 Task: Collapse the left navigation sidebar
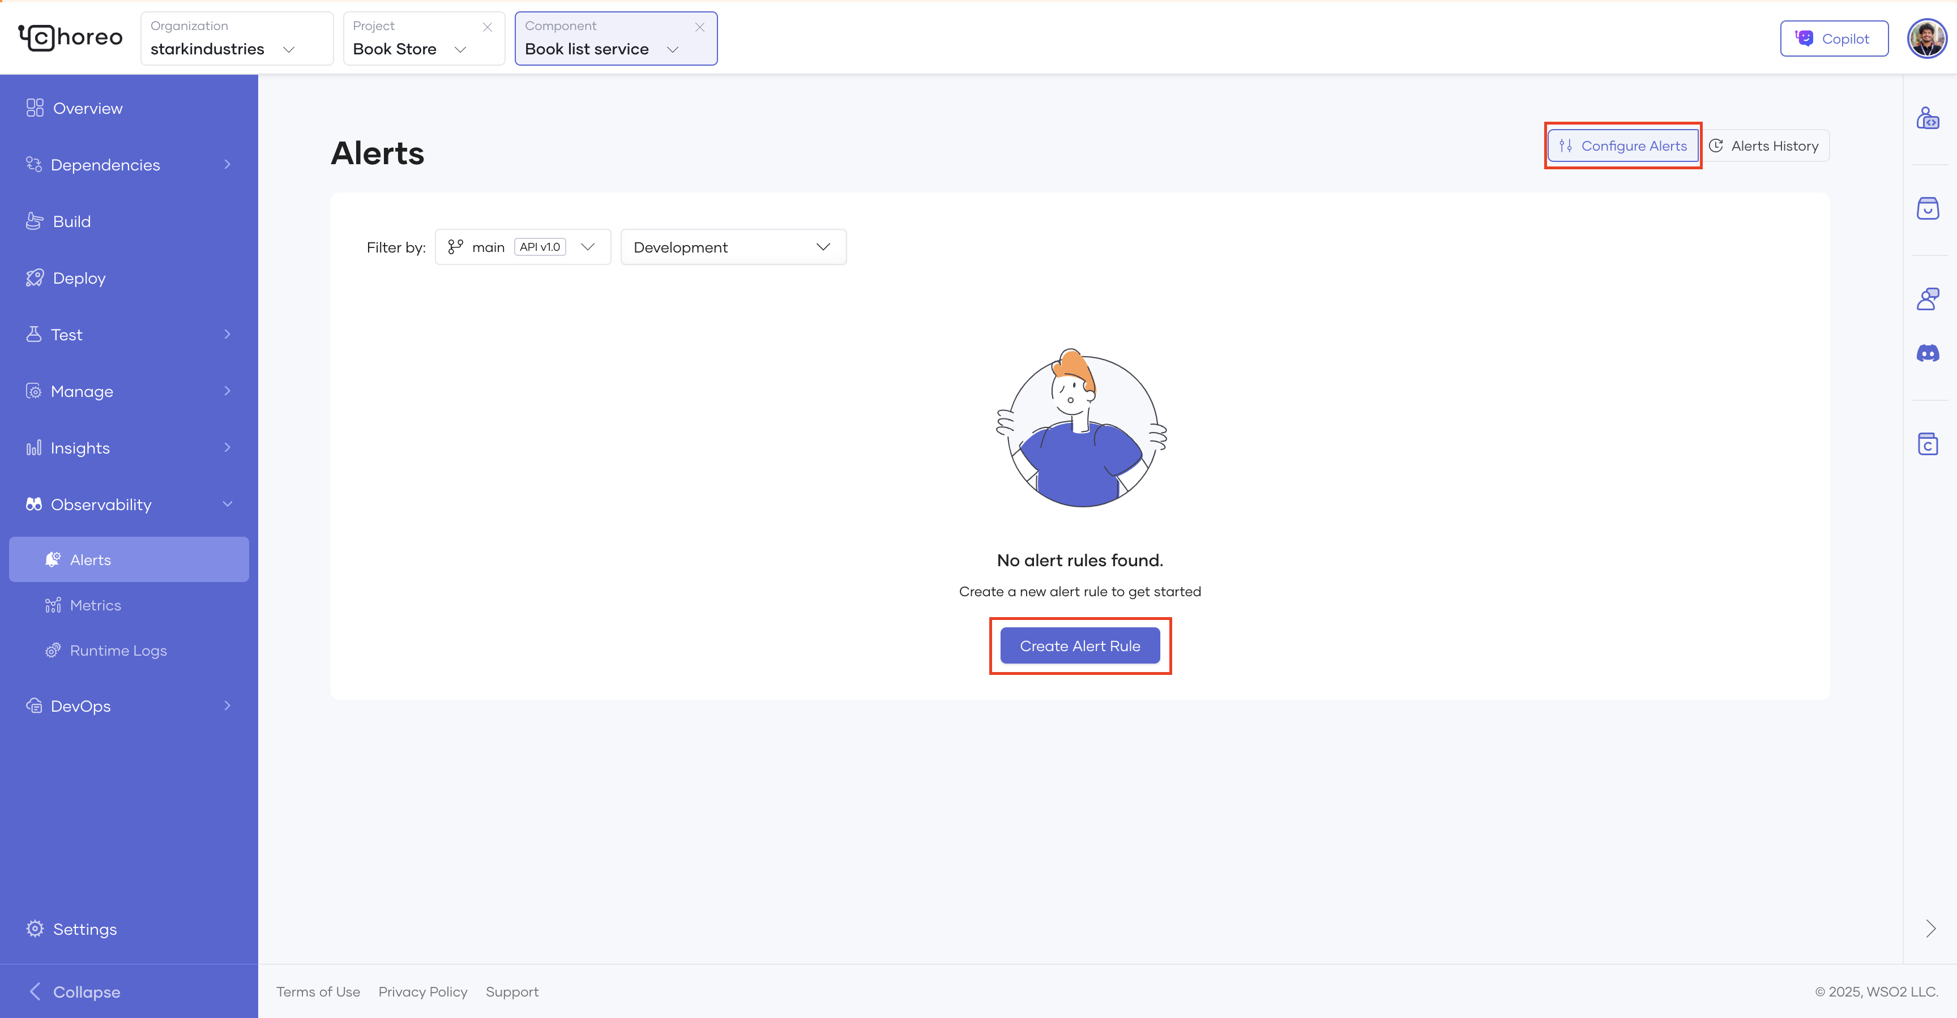(74, 991)
